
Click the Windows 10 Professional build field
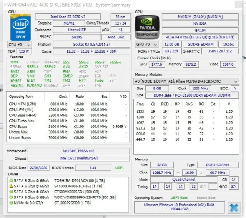tap(180, 207)
